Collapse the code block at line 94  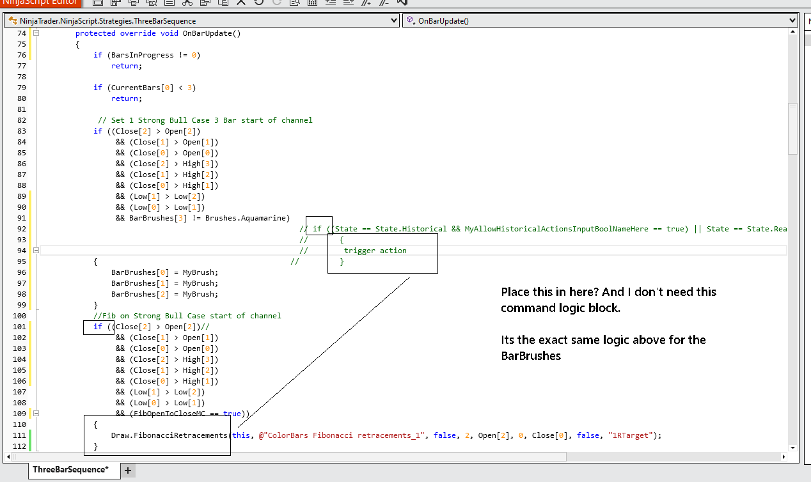pos(36,251)
